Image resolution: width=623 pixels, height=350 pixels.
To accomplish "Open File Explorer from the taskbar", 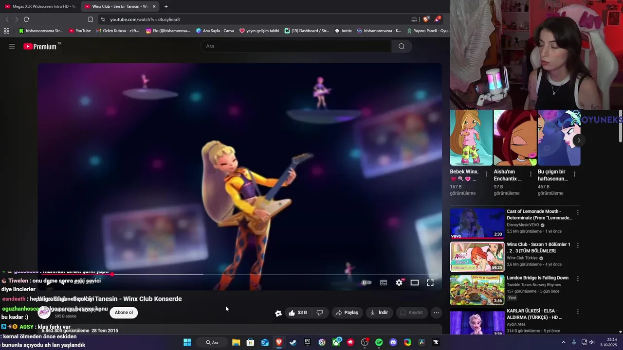I will pos(236,342).
